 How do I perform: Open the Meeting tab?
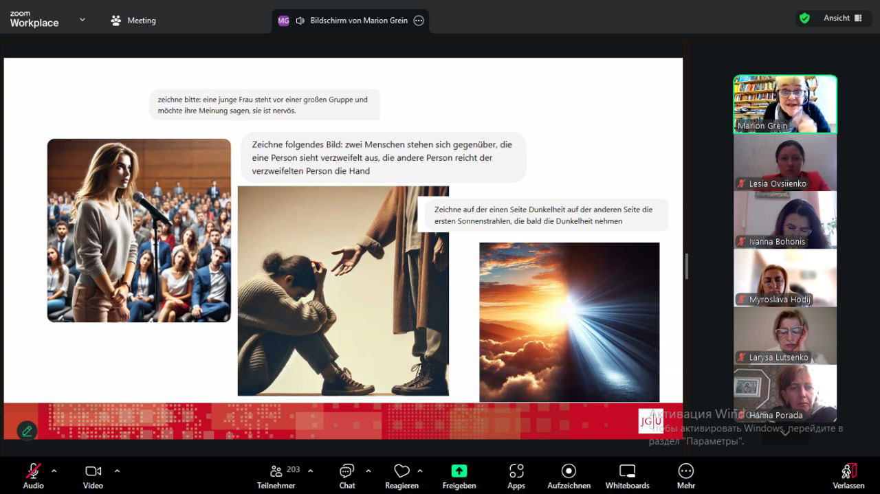pyautogui.click(x=134, y=21)
